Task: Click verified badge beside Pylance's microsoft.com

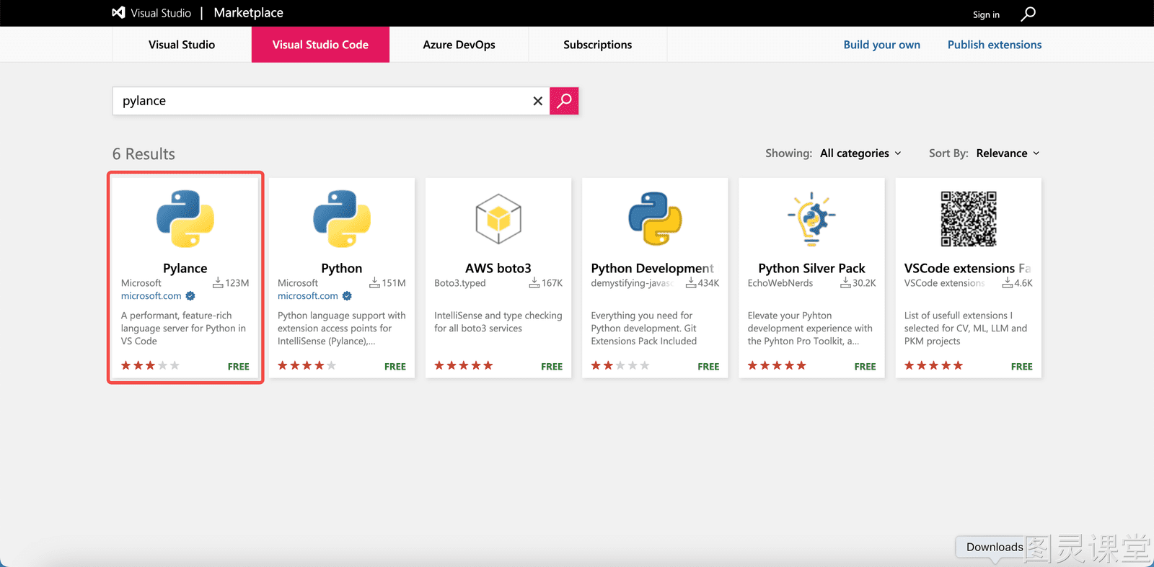Action: click(x=190, y=296)
